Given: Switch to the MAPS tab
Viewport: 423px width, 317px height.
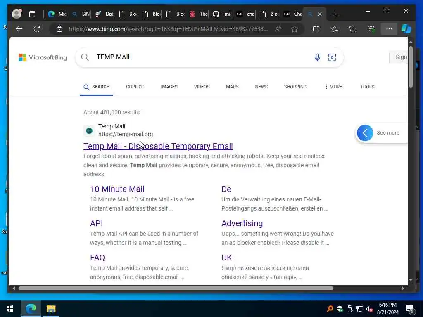Looking at the screenshot, I should point(232,87).
